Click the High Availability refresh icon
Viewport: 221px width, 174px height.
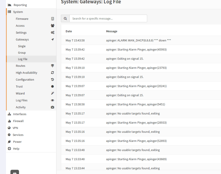pos(53,73)
